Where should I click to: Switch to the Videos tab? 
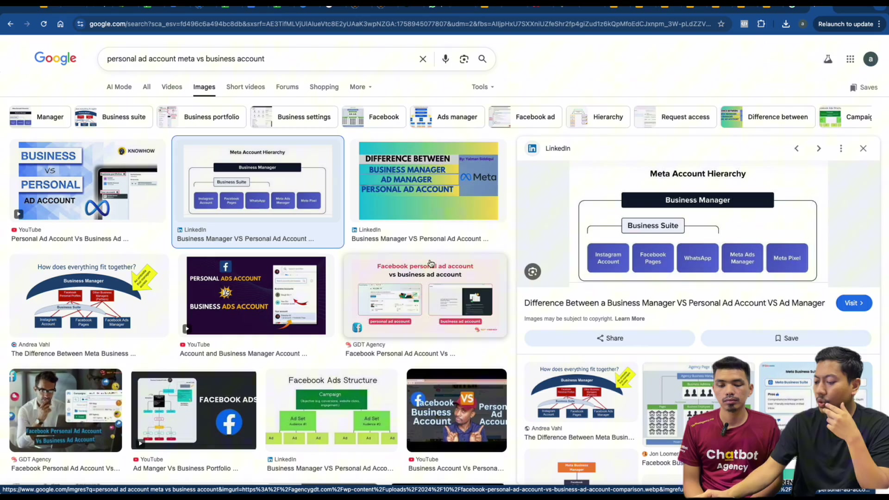172,87
